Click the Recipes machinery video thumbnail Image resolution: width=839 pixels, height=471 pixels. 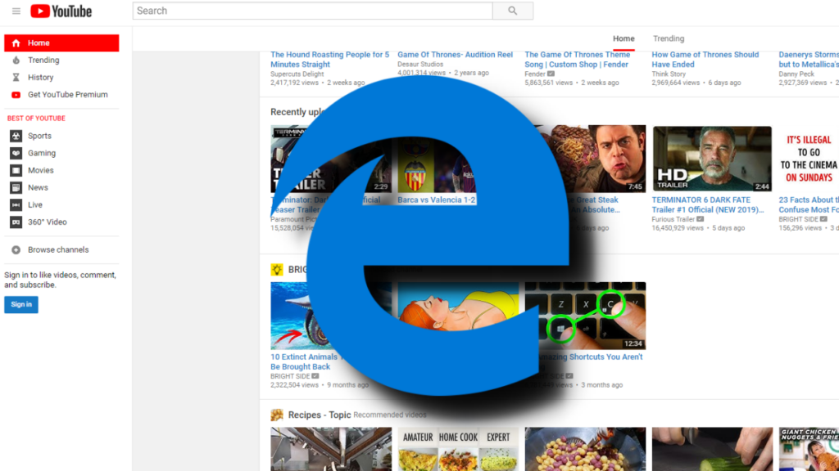click(331, 449)
